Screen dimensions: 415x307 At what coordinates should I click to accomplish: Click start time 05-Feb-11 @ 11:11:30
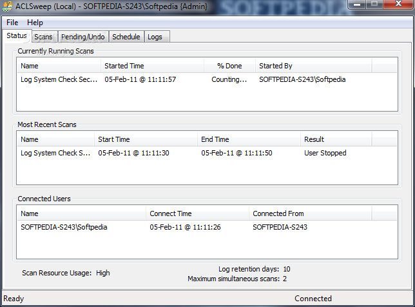pos(133,153)
